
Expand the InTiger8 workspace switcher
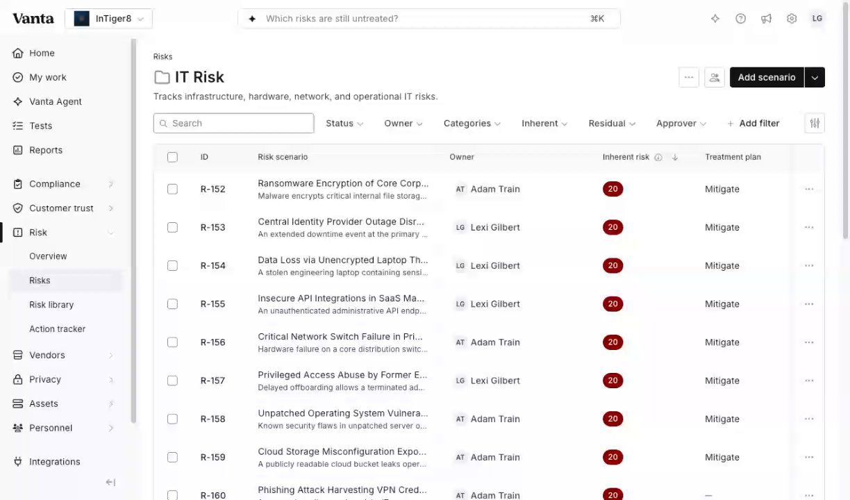pyautogui.click(x=109, y=19)
